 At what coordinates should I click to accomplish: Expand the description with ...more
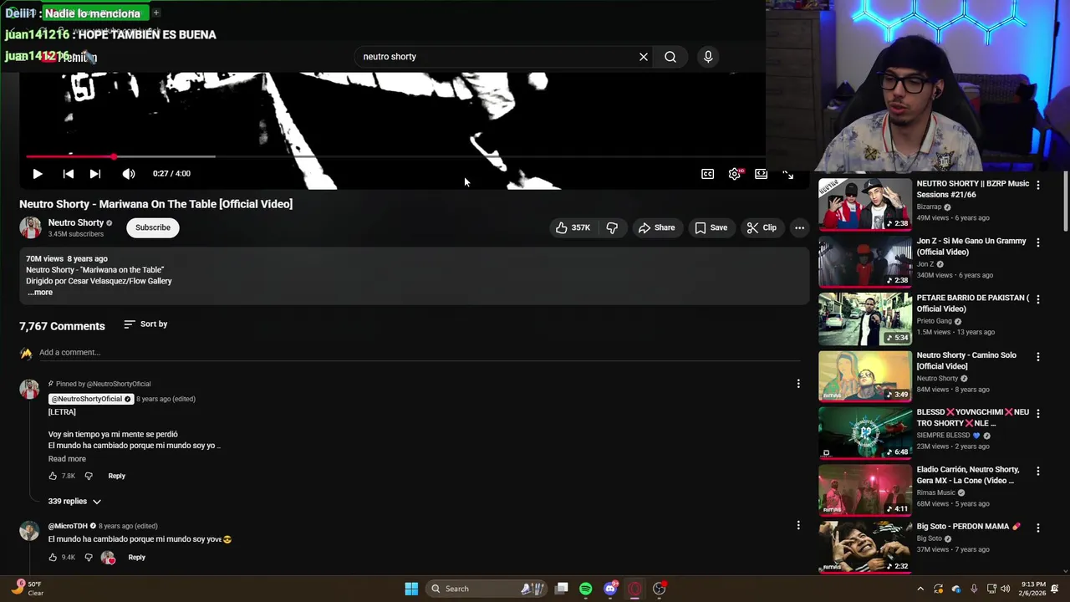pos(39,293)
